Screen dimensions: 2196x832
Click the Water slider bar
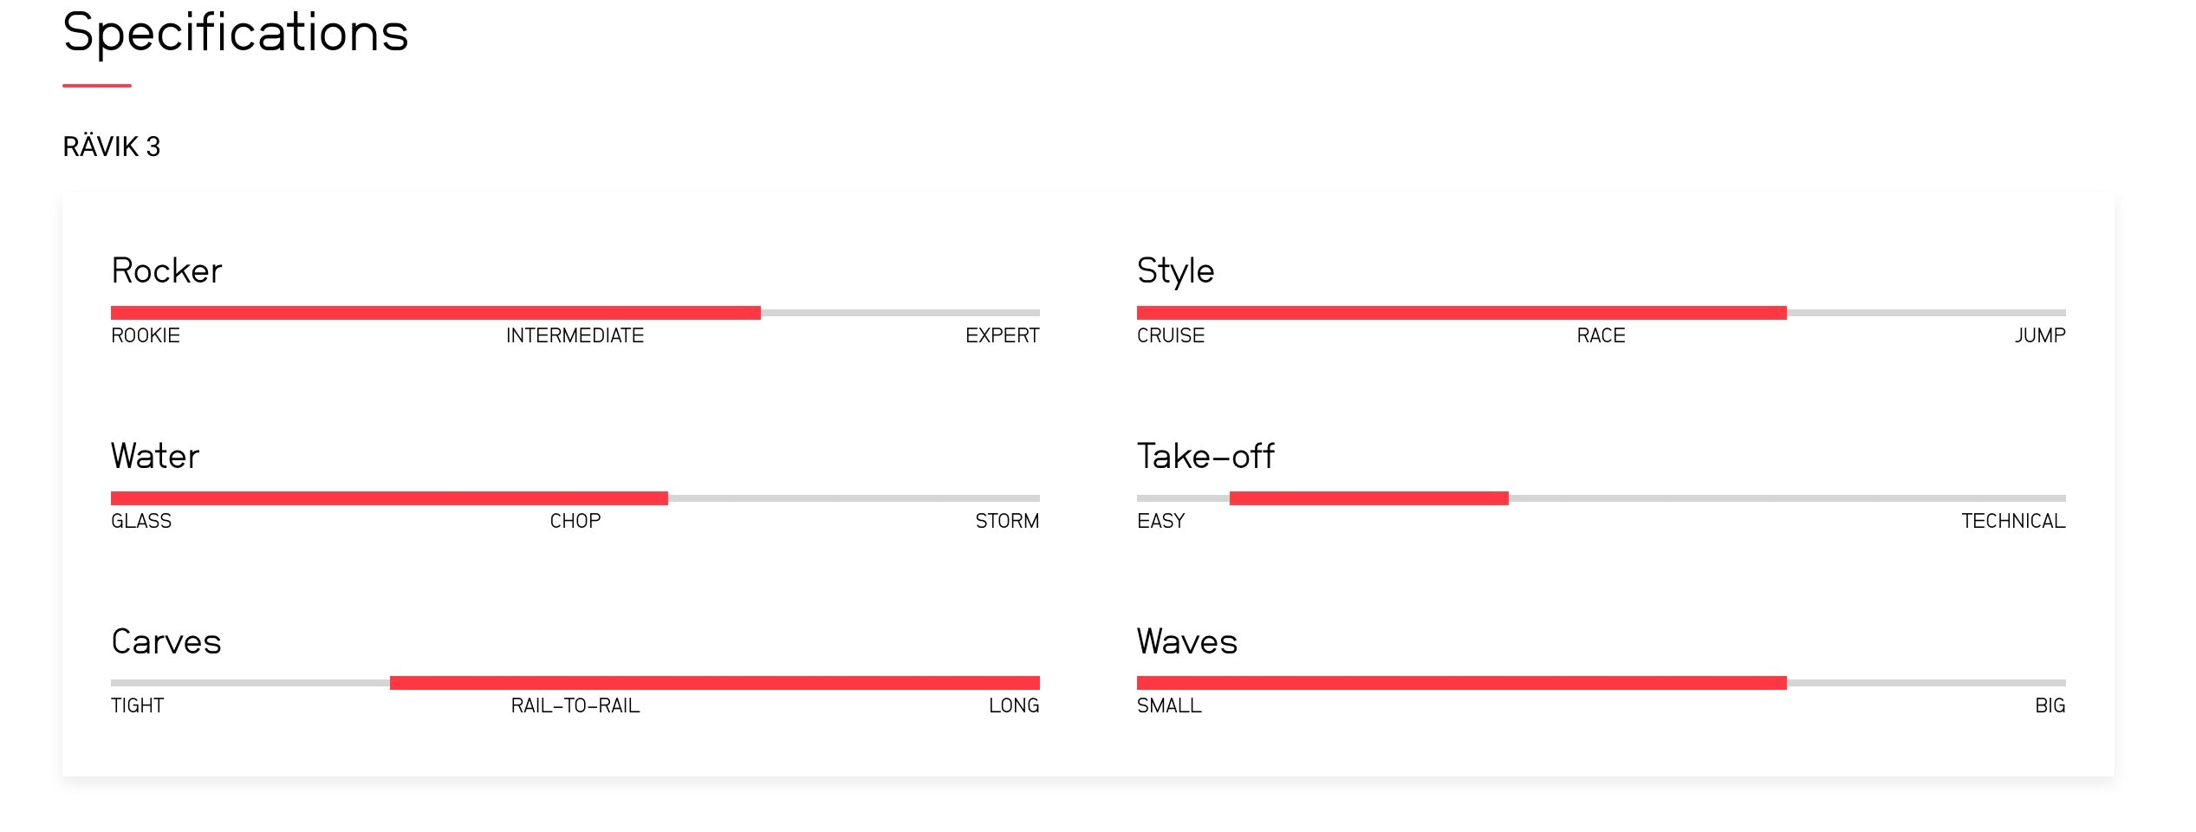tap(575, 498)
